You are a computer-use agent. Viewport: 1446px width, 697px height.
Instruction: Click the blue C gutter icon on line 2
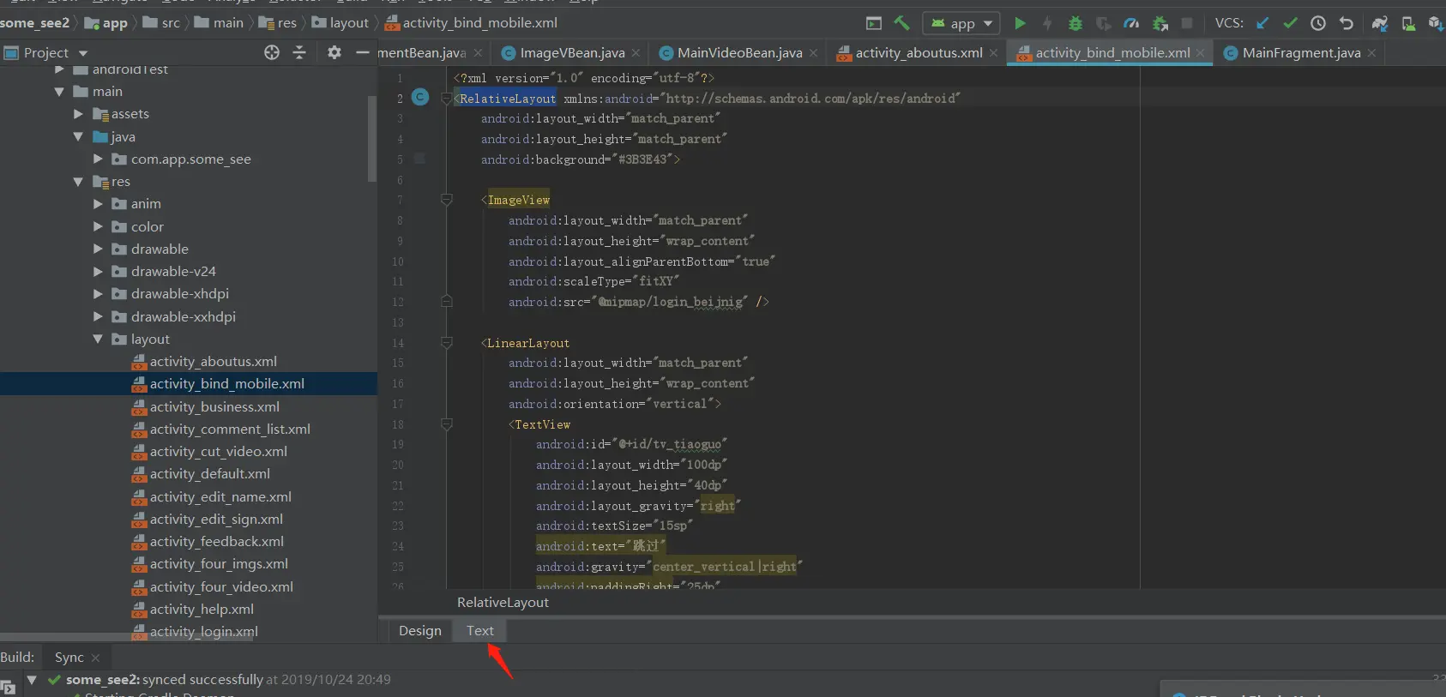pyautogui.click(x=420, y=97)
